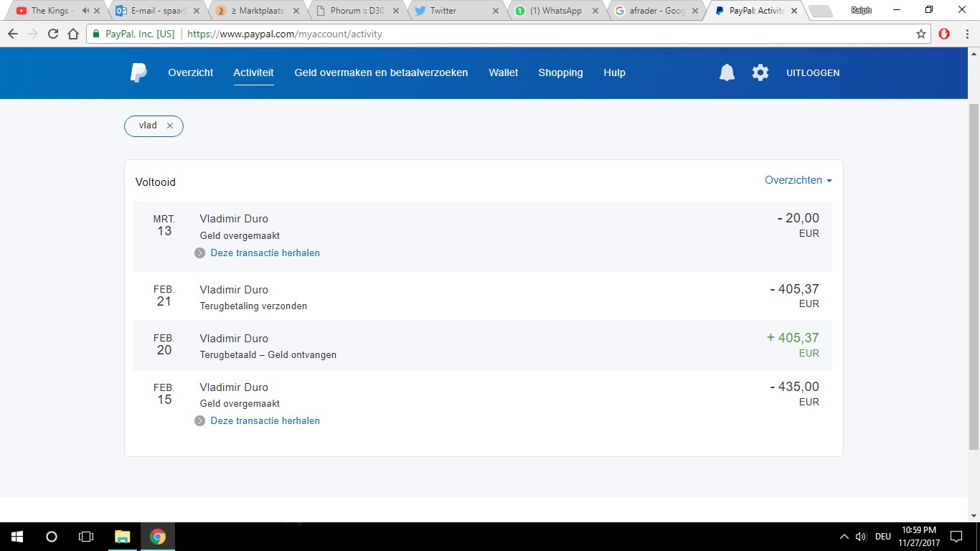
Task: Open the Action Center notifications
Action: [x=956, y=537]
